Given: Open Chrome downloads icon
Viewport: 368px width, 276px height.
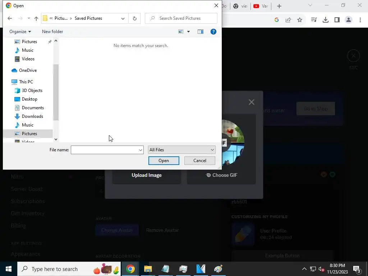Looking at the screenshot, I should click(x=326, y=20).
